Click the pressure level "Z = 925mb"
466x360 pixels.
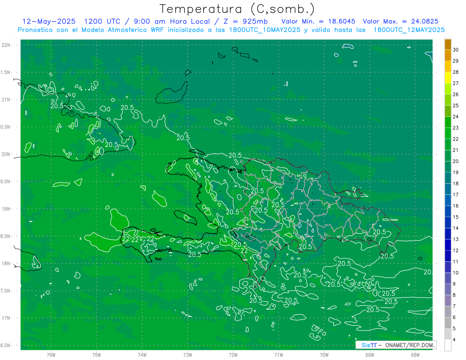(x=245, y=22)
